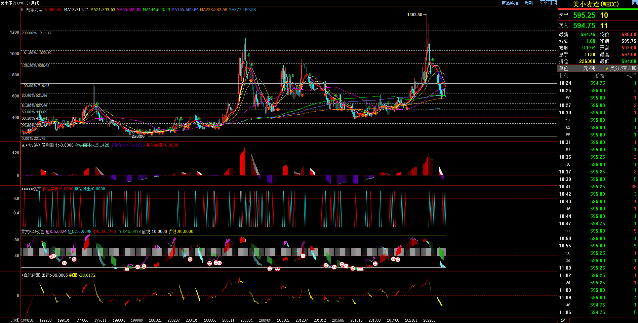Click the red-green buy/sell ratio bar
This screenshot has height=323, width=638.
[598, 9]
